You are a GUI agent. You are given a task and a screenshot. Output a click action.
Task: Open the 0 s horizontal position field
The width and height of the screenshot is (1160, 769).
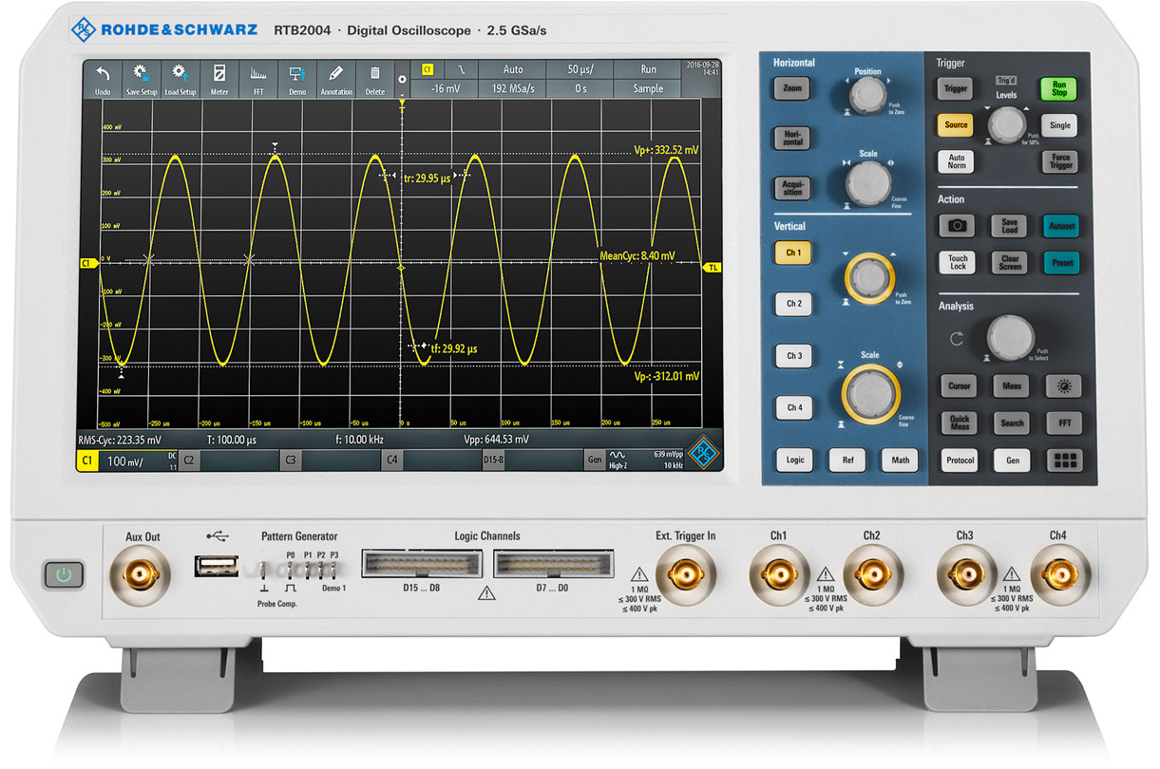[x=580, y=88]
